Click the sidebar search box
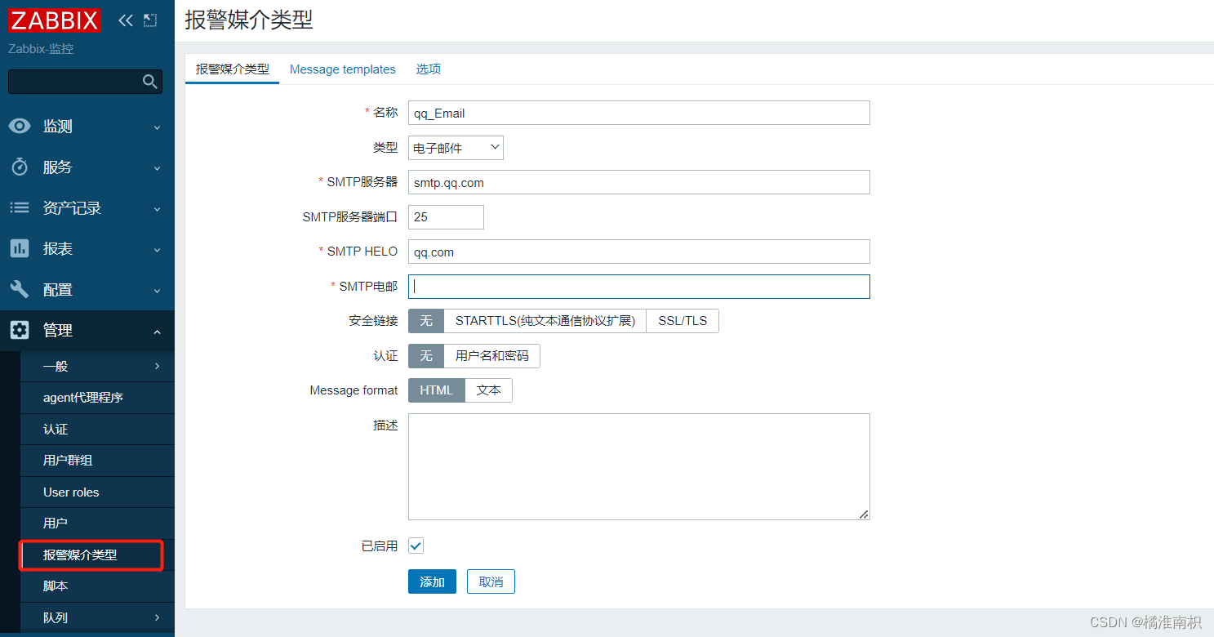1214x637 pixels. click(x=85, y=82)
